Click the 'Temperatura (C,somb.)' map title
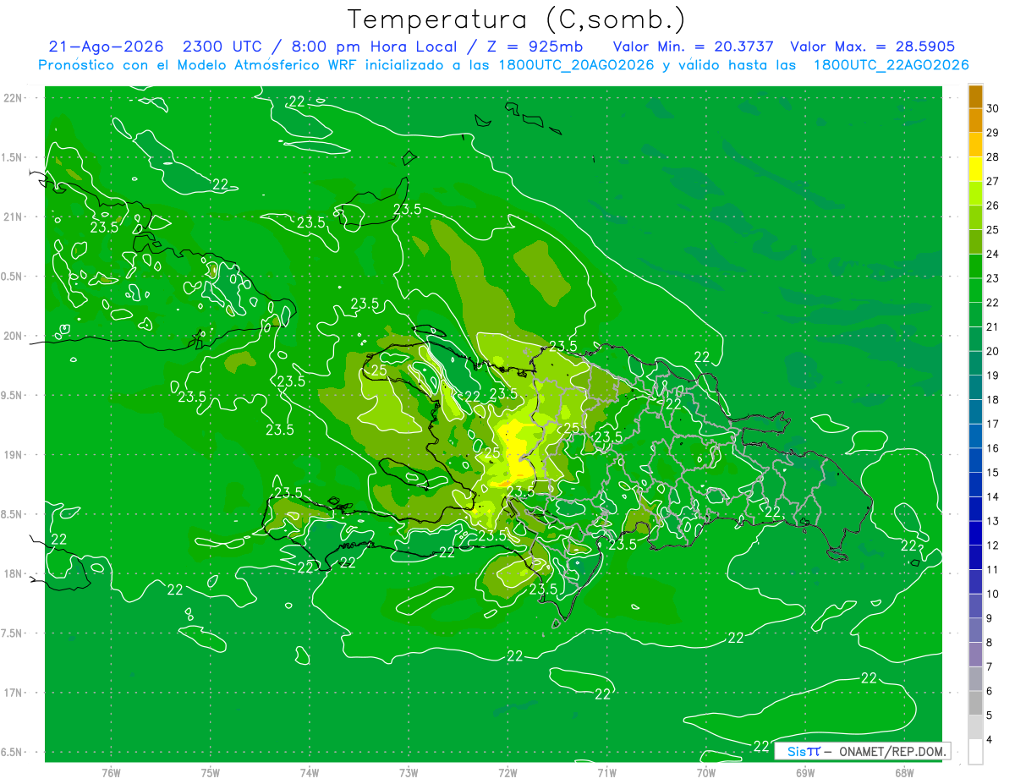Screen dimensions: 1015x784 pos(517,19)
